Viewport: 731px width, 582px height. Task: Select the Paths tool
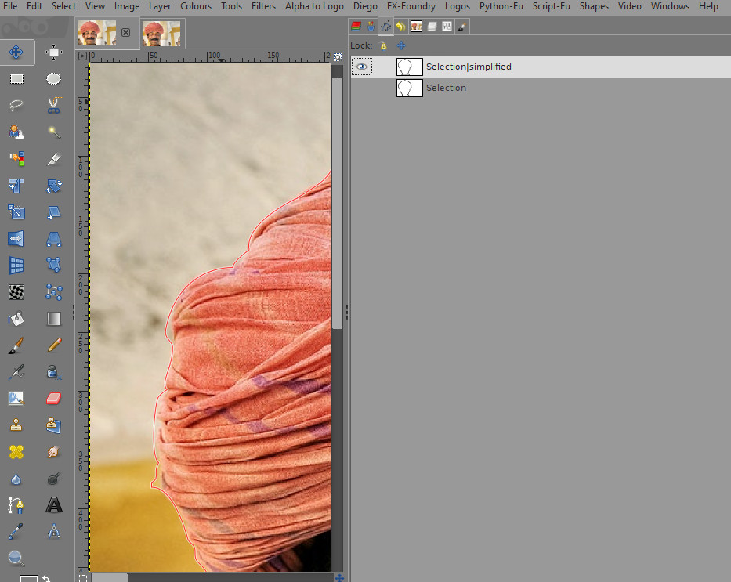click(x=16, y=505)
